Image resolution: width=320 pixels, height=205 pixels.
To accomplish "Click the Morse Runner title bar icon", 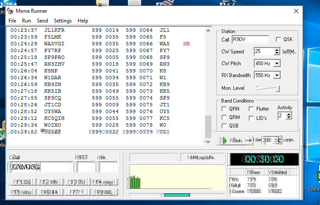I will click(x=9, y=11).
